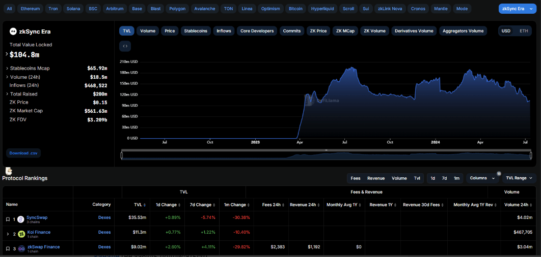The width and height of the screenshot is (541, 257).
Task: Expand the Total Value Locked breakdown
Action: [x=7, y=54]
